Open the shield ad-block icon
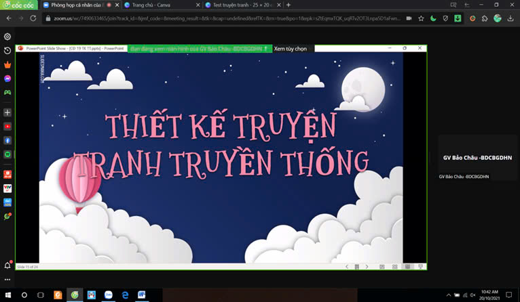 pyautogui.click(x=445, y=18)
